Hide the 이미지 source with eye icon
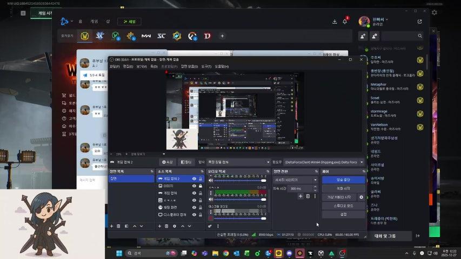This screenshot has height=259, width=461. (194, 186)
